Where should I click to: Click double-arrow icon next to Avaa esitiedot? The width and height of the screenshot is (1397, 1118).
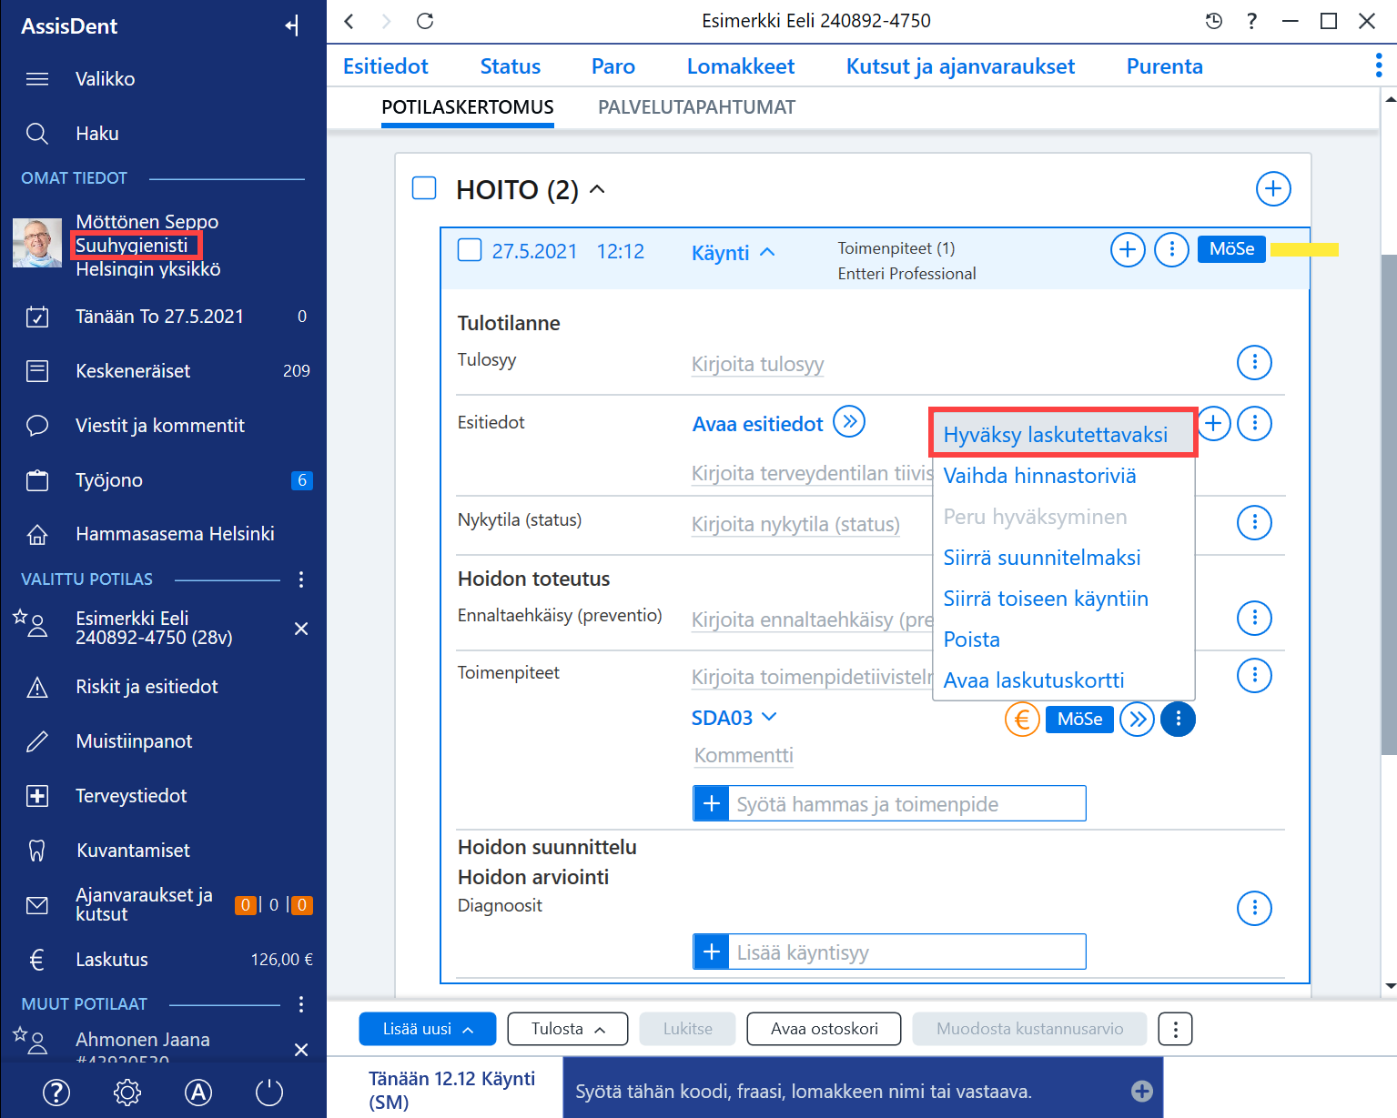click(849, 422)
